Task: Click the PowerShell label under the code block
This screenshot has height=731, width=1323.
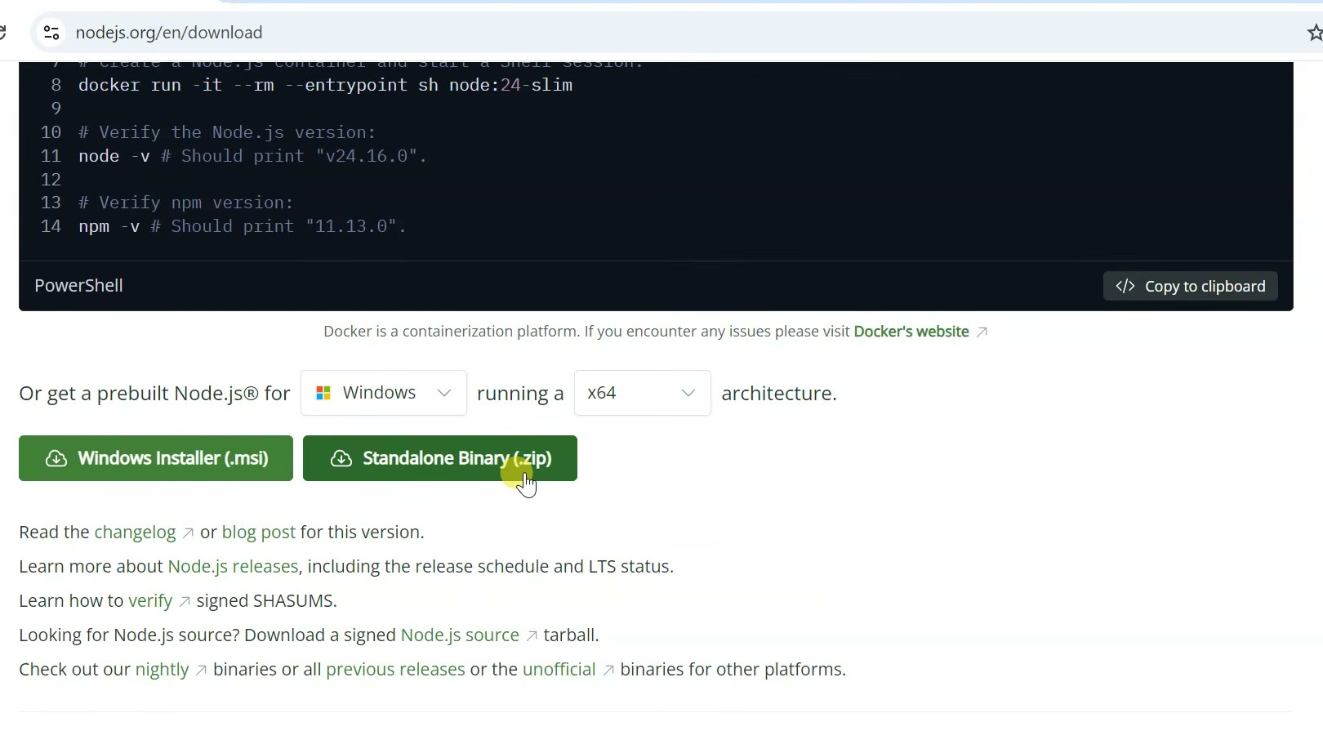Action: (x=78, y=286)
